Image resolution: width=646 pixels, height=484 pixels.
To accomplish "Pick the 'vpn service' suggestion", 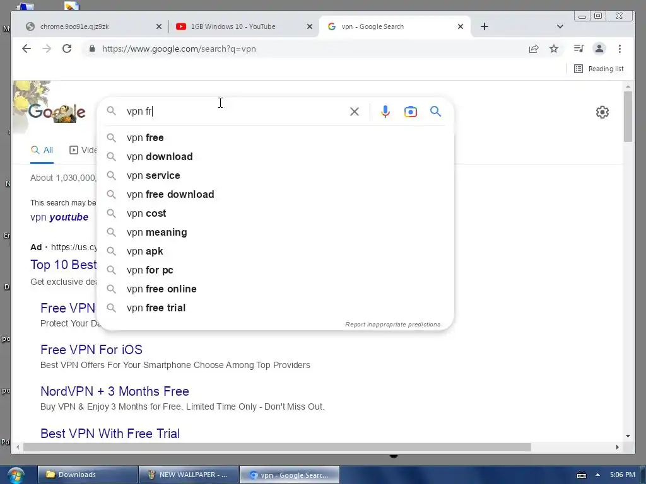I will coord(275,175).
